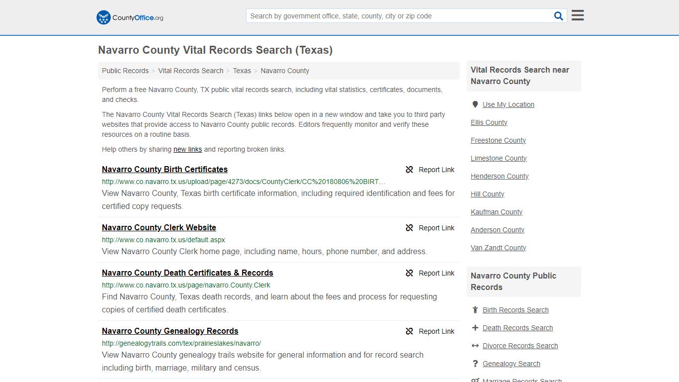679x382 pixels.
Task: Open the CountyOffice.org logo homepage
Action: [130, 17]
